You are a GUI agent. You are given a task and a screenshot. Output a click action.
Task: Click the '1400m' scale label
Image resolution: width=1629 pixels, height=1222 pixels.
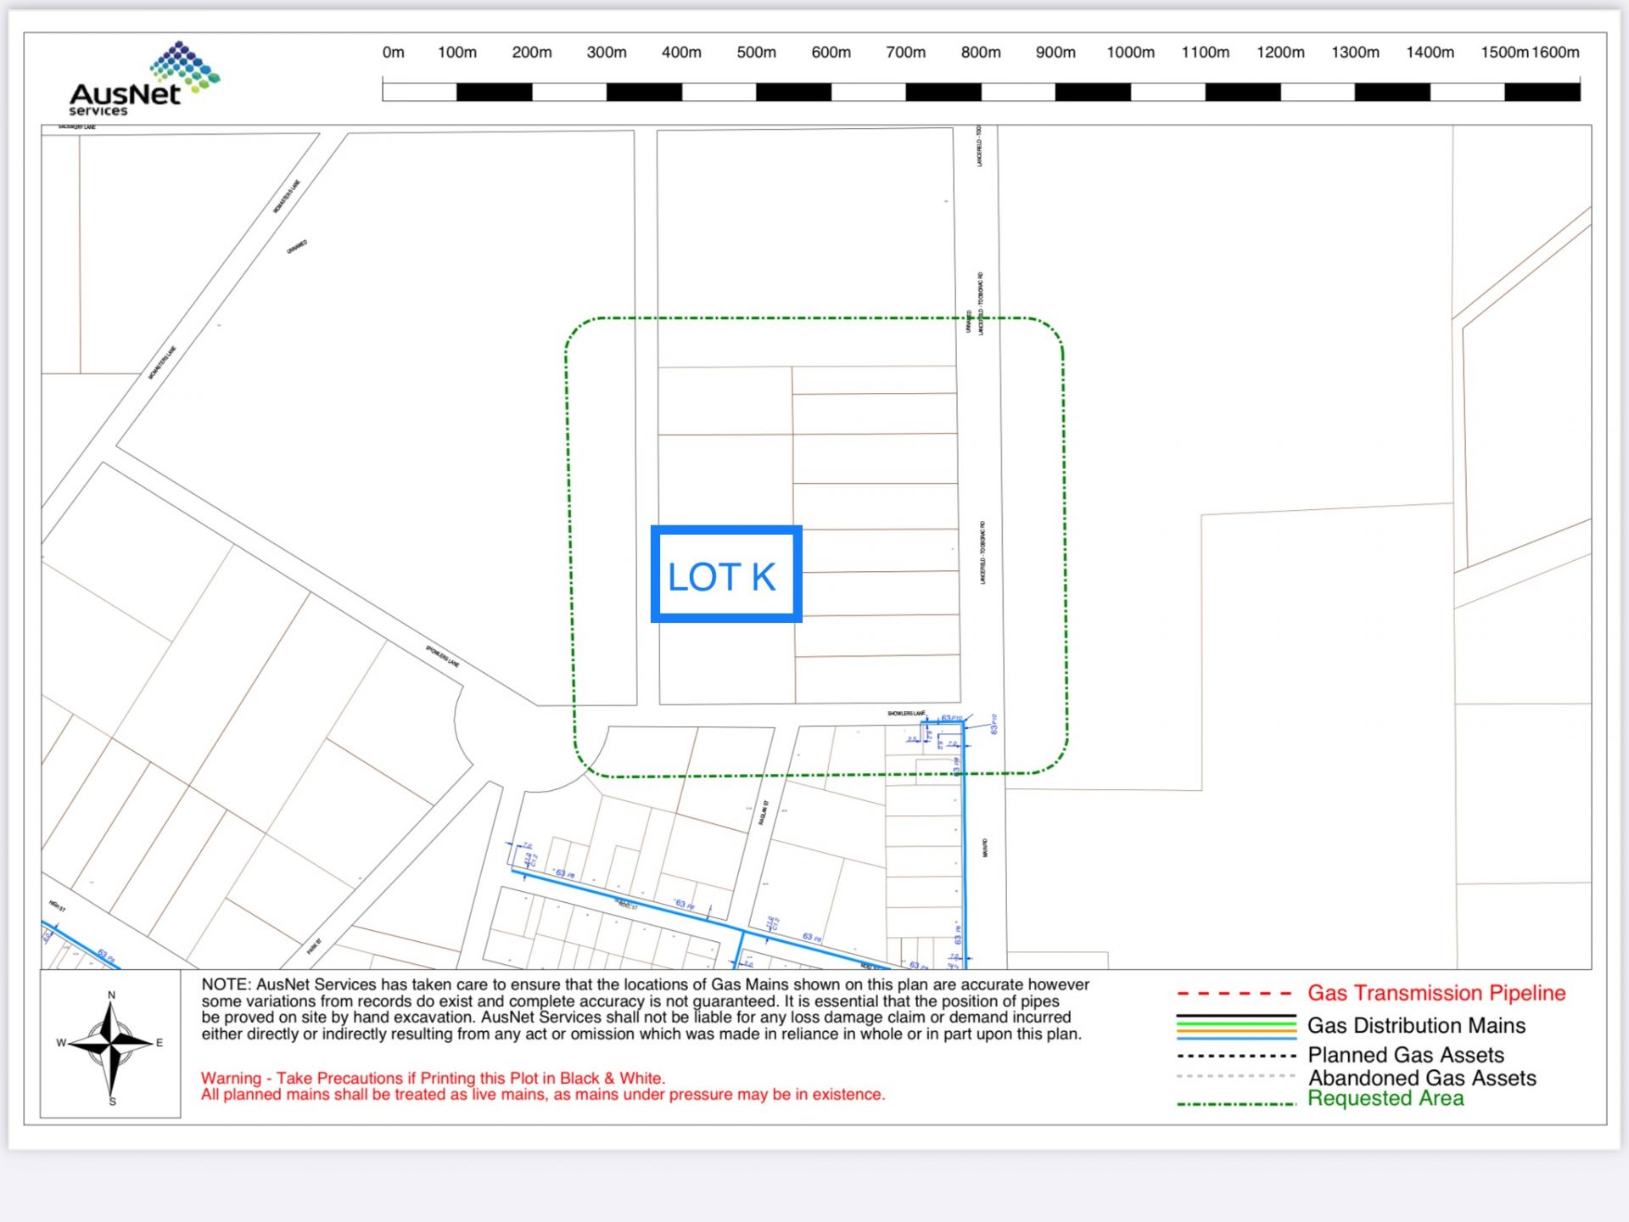1430,53
